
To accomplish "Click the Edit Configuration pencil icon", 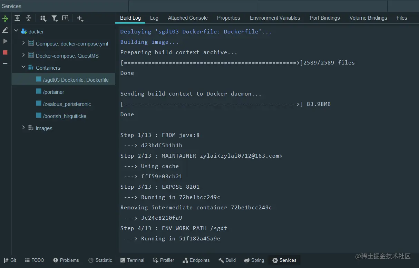I will 5,30.
